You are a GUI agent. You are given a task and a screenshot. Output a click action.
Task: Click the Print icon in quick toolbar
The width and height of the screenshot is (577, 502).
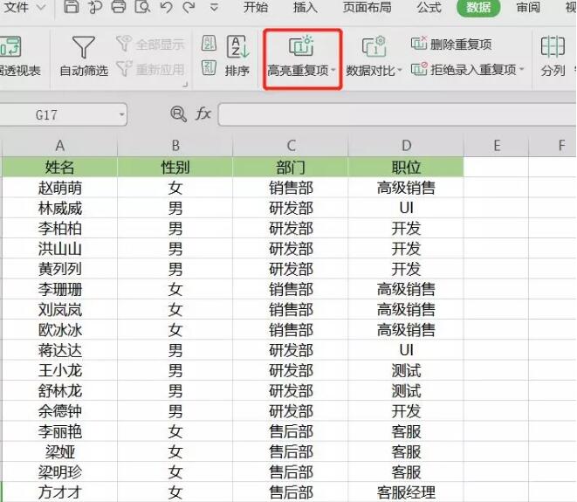pos(119,7)
